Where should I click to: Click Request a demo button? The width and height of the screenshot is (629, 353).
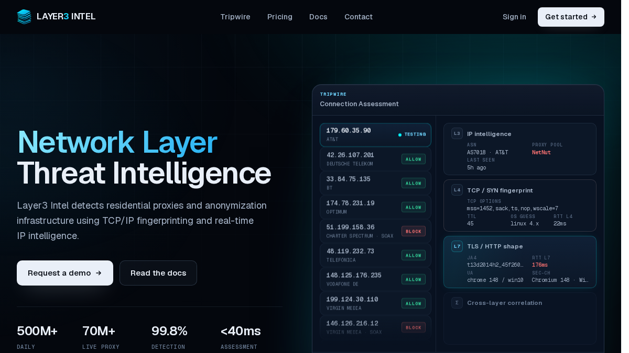pos(65,273)
